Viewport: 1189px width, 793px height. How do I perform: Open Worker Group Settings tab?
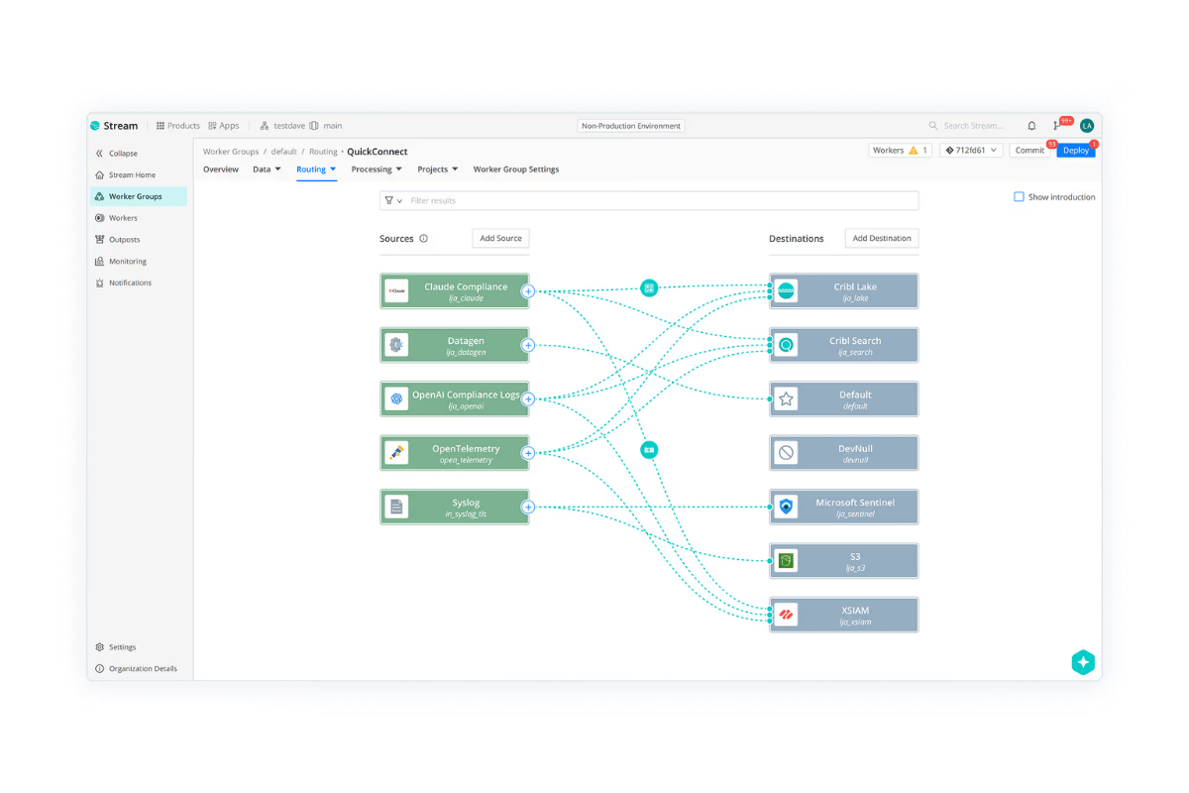point(516,170)
